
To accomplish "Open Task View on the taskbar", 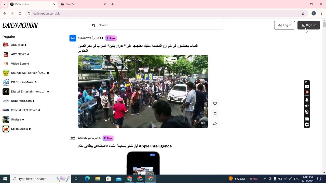I will click(76, 179).
